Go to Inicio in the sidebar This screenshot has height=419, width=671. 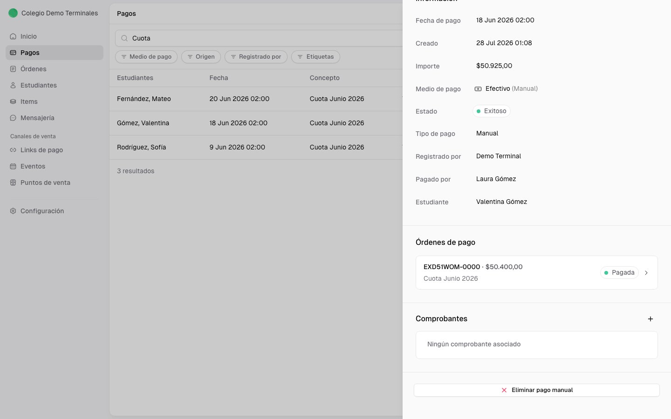tap(55, 36)
